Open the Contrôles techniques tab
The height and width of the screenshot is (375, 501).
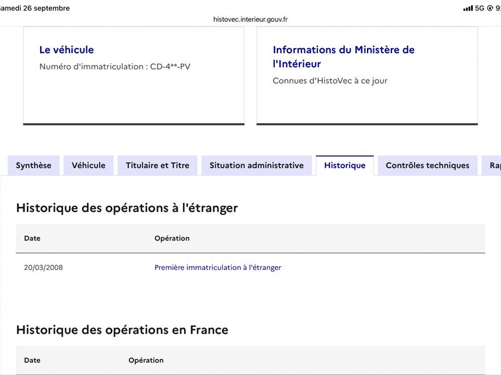(x=428, y=165)
